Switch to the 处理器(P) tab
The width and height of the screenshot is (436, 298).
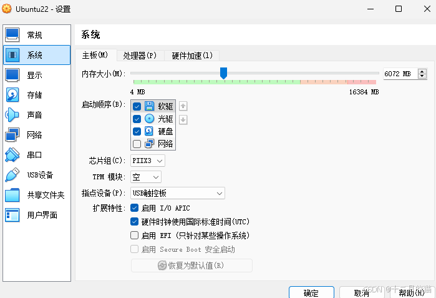[140, 56]
